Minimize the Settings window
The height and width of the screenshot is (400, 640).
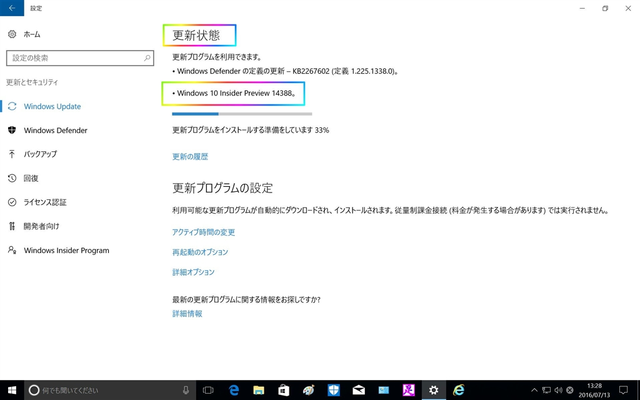582,8
